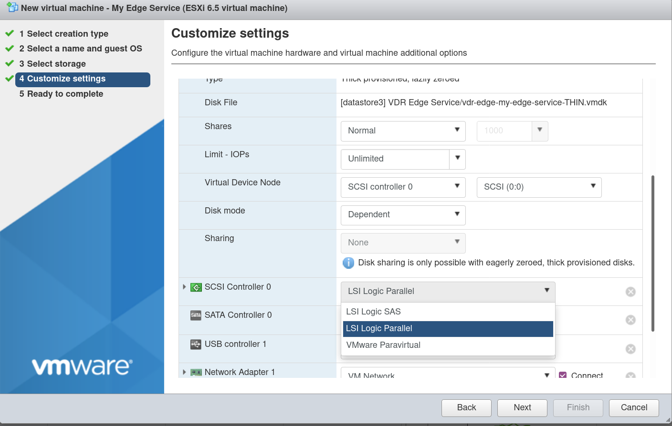Click the SATA Controller 0 label
672x426 pixels.
(238, 315)
